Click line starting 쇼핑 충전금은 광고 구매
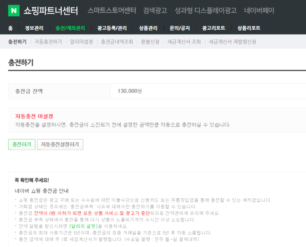Image resolution: width=306 pixels, height=247 pixels. point(145,200)
